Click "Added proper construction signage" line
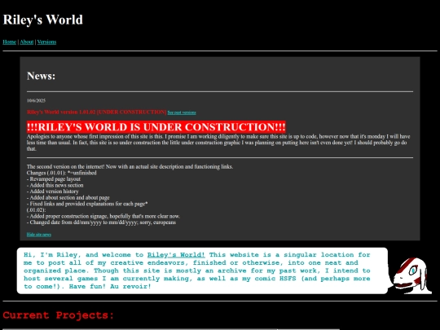Screen dimensions: 440x330 tap(103, 216)
